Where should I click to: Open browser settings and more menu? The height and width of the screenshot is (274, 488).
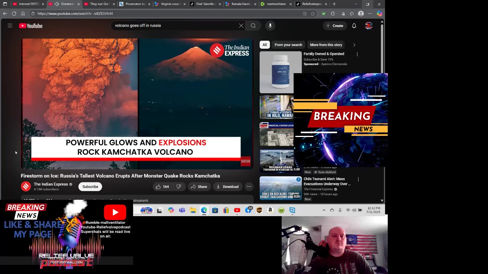click(369, 14)
